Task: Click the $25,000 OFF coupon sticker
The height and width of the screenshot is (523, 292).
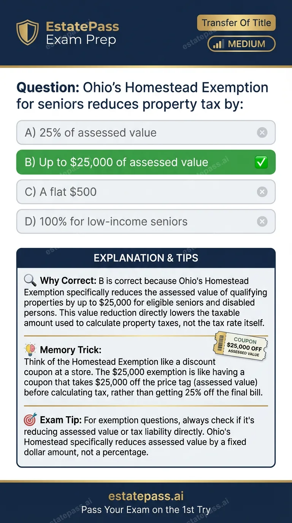Action: tap(241, 346)
